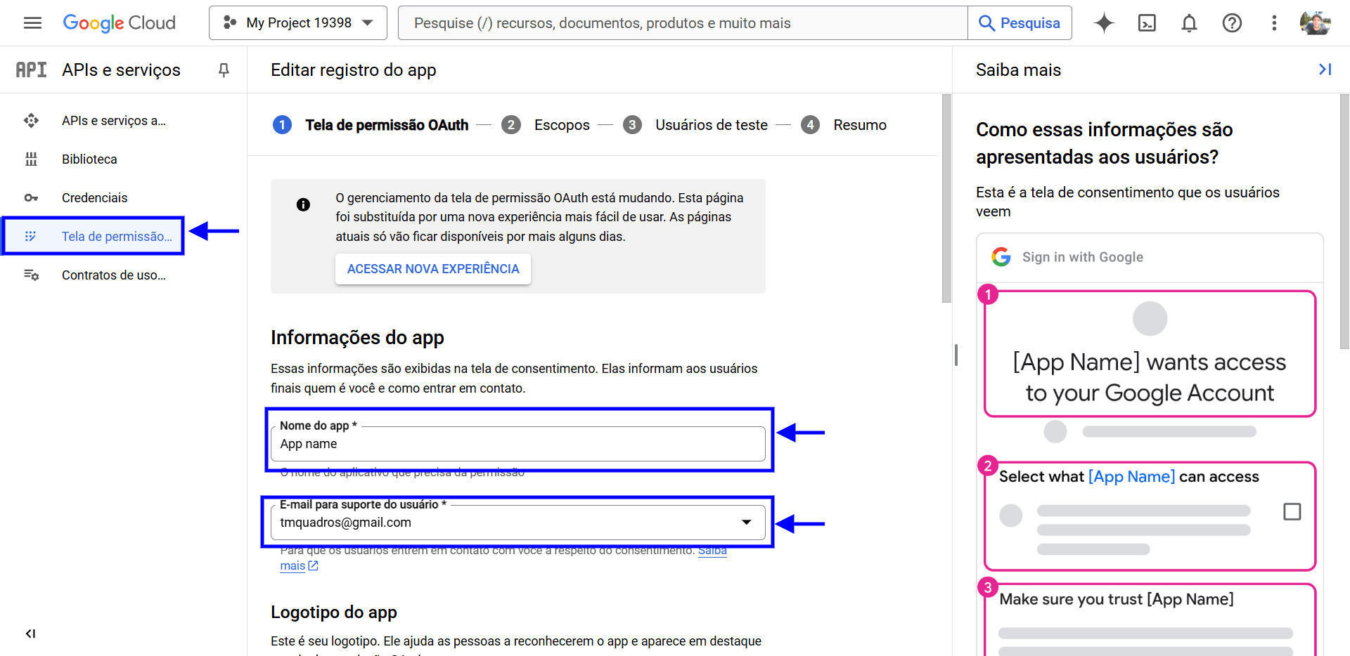
Task: Activate the Cloud Shell terminal icon
Action: pyautogui.click(x=1147, y=23)
